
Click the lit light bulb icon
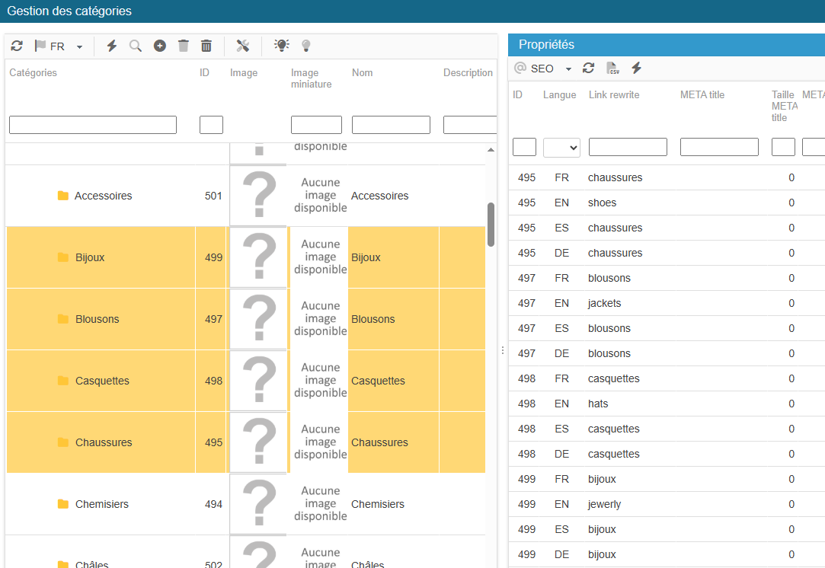point(282,46)
